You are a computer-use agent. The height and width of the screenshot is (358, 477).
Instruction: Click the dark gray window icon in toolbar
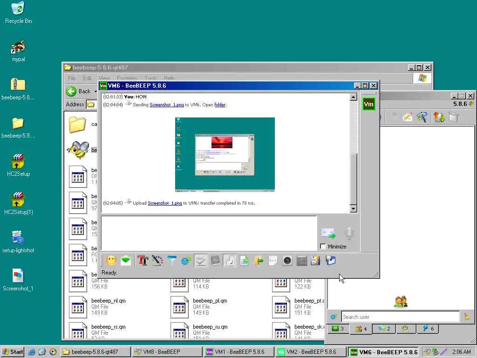[x=302, y=261]
